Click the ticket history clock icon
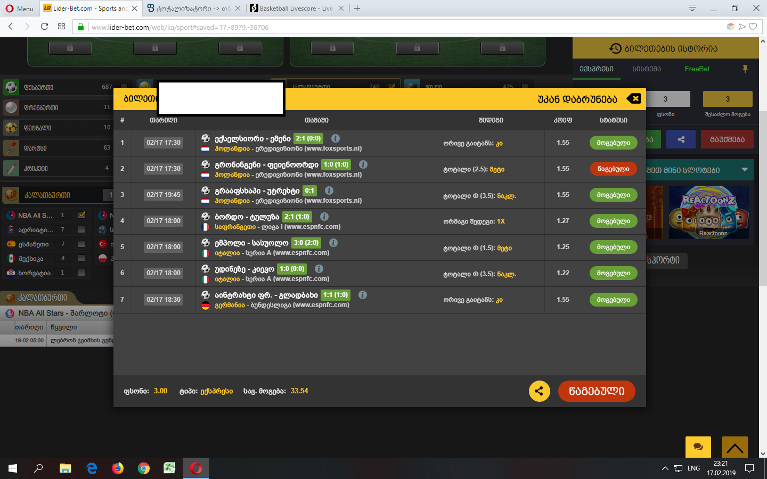Screen dimensions: 767x479 [615, 48]
